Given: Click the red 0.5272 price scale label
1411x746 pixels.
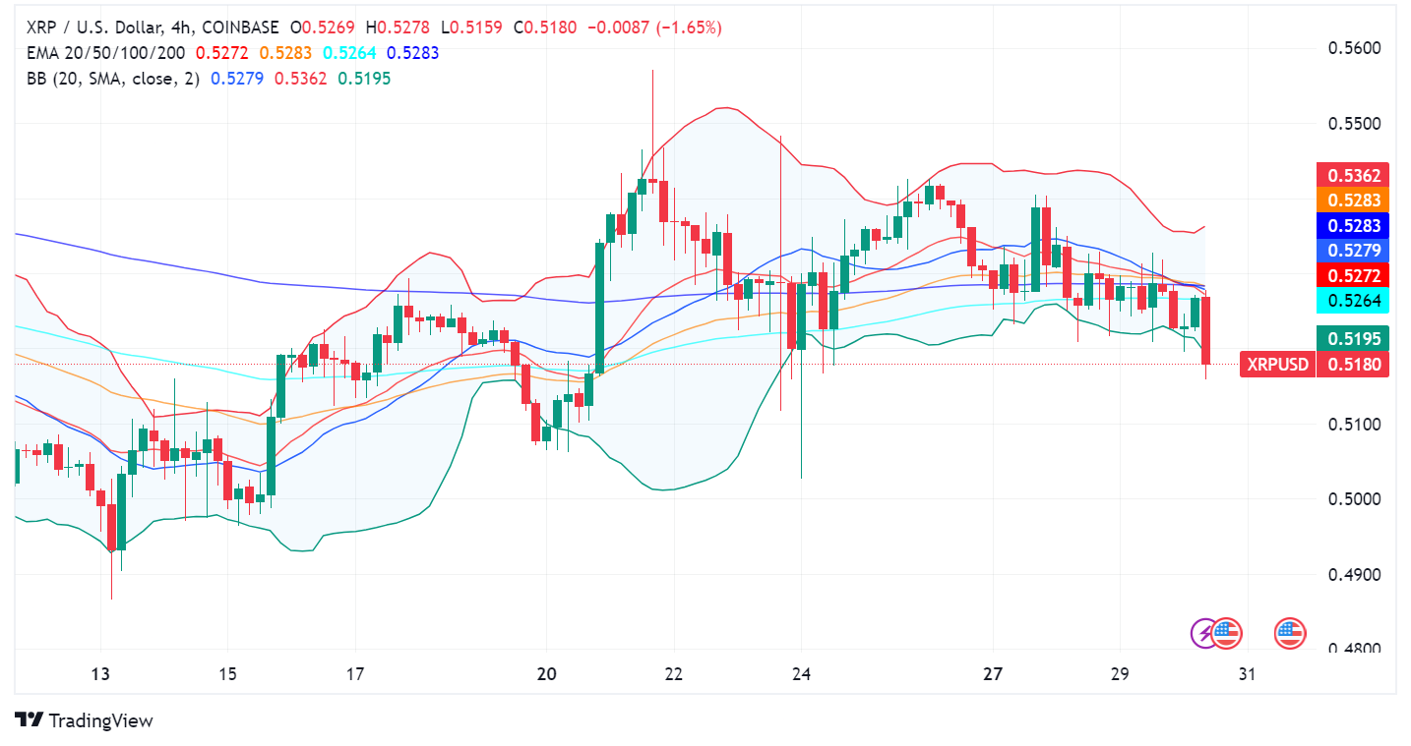Looking at the screenshot, I should coord(1353,276).
